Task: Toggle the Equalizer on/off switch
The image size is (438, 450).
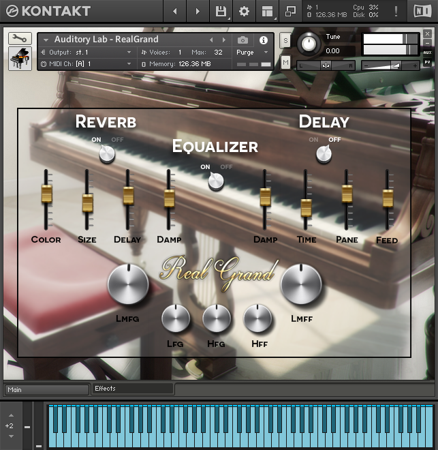Action: 216,181
